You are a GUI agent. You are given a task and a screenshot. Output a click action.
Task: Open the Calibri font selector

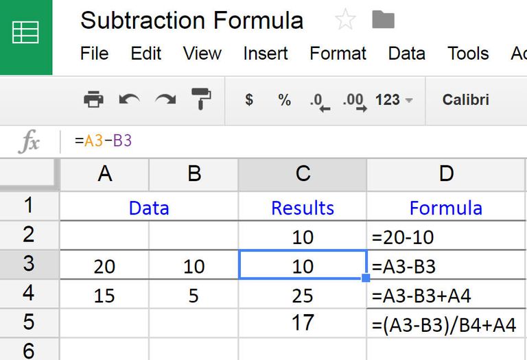(x=465, y=99)
